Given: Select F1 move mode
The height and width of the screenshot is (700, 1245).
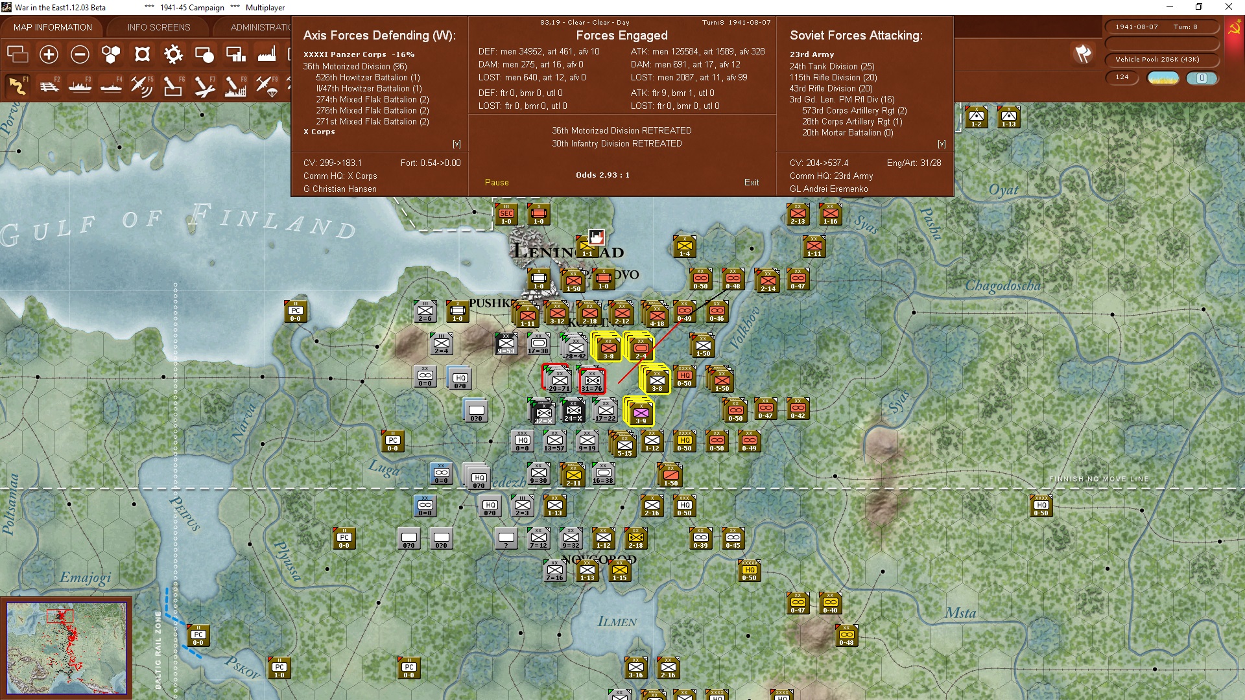Looking at the screenshot, I should [18, 86].
